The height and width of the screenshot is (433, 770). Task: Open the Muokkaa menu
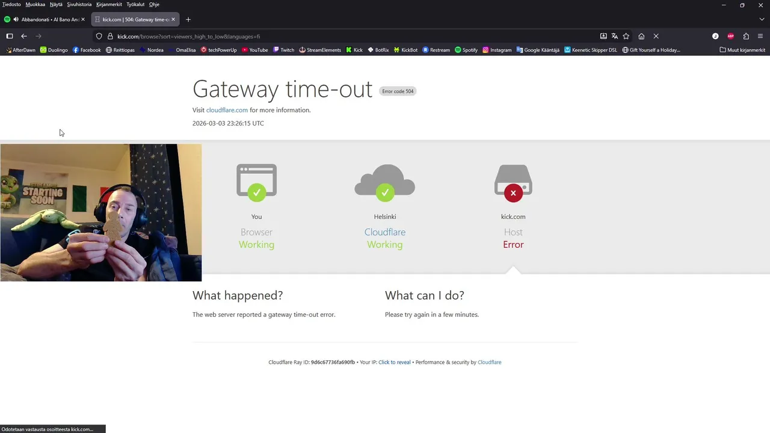tap(35, 4)
